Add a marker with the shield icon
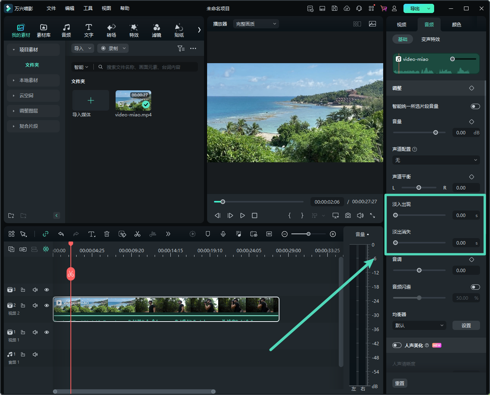This screenshot has height=395, width=490. click(x=208, y=234)
